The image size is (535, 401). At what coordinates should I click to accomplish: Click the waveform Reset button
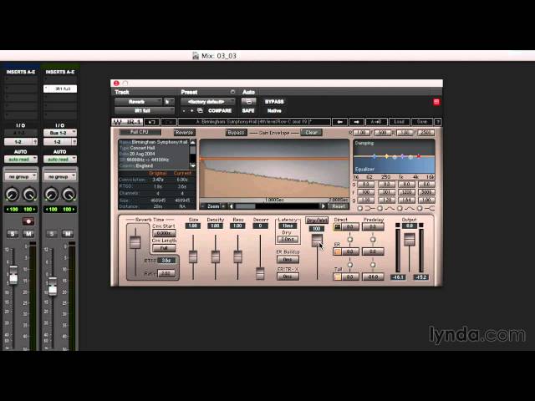point(339,206)
